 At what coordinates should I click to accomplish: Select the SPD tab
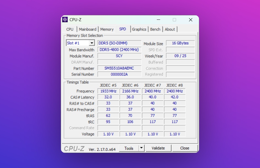click(123, 29)
